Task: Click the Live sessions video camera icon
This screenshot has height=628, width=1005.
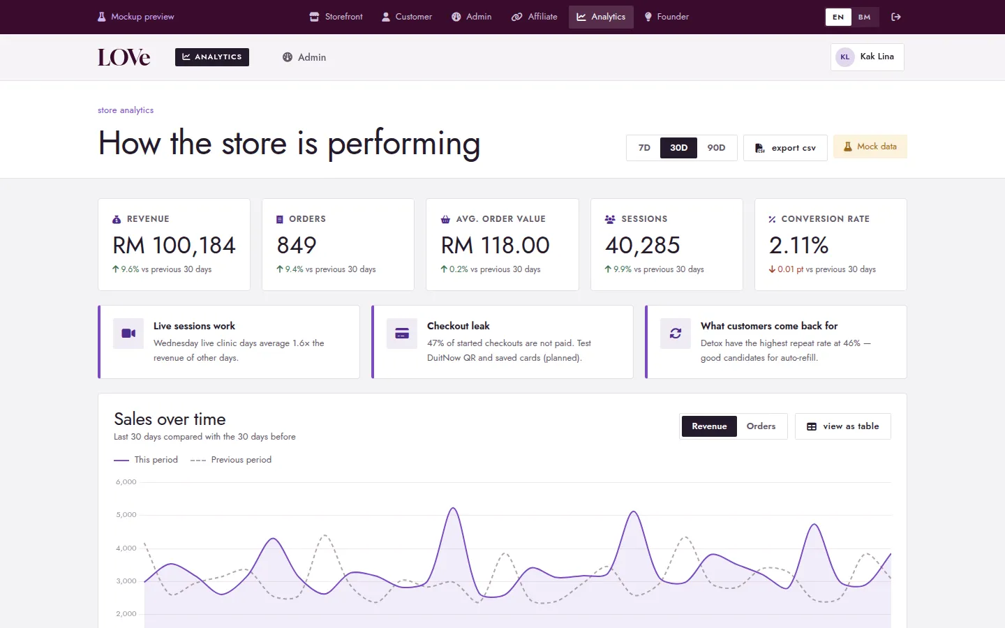Action: [128, 334]
